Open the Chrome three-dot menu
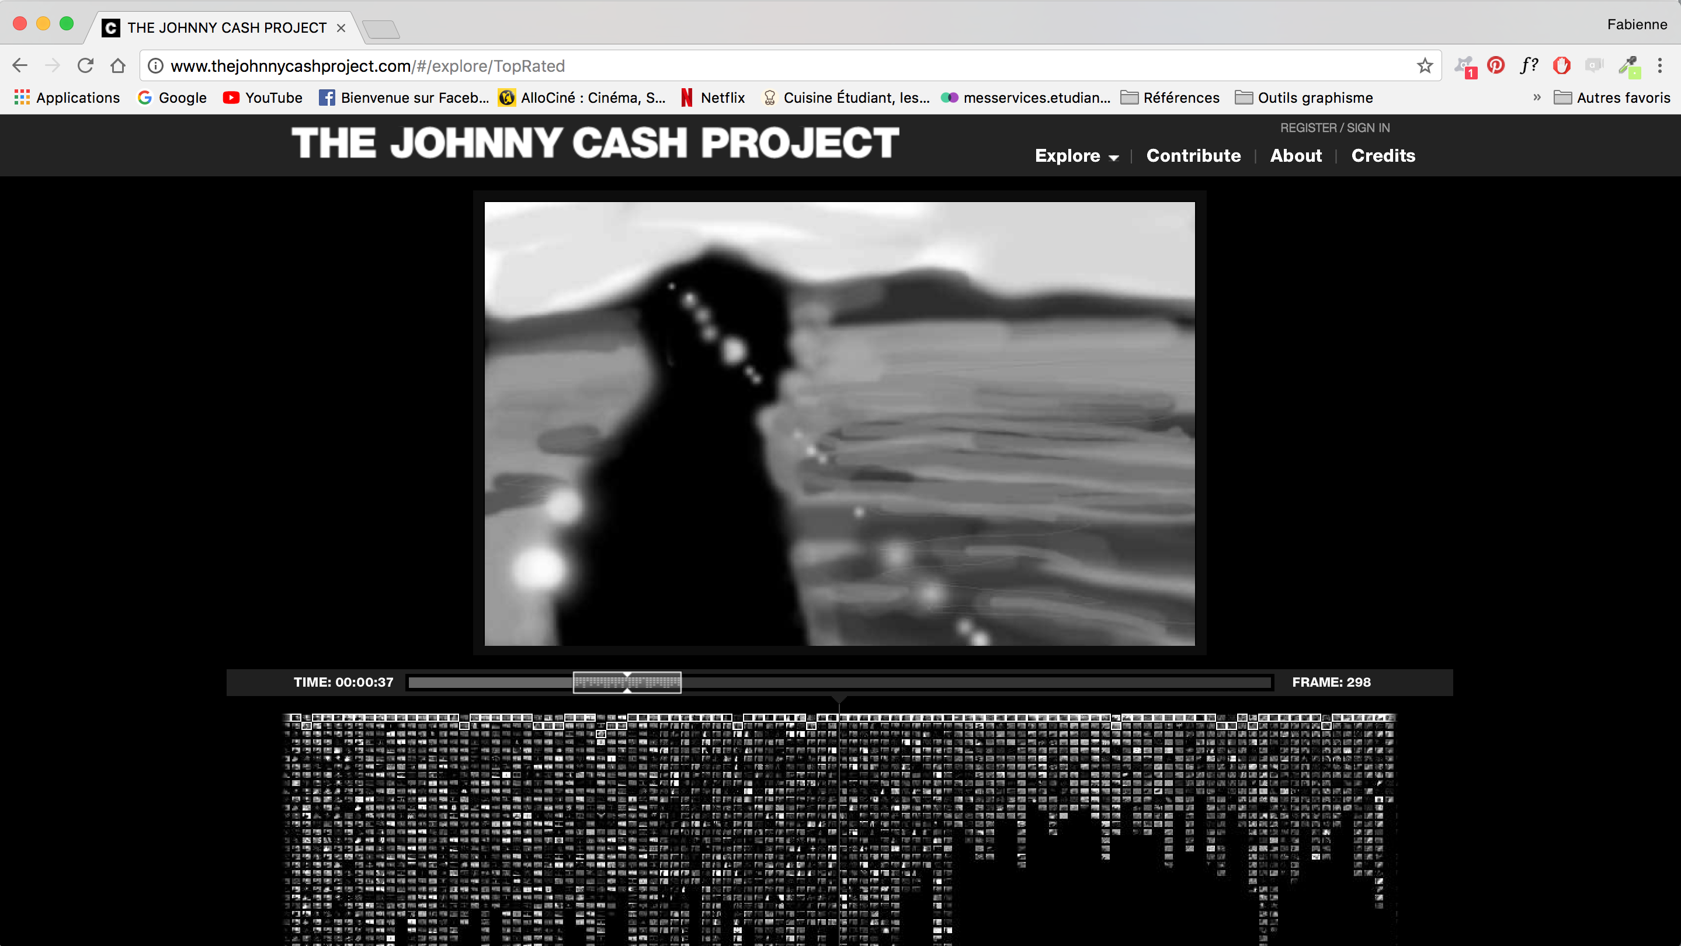Screen dimensions: 1681x946 point(1660,65)
